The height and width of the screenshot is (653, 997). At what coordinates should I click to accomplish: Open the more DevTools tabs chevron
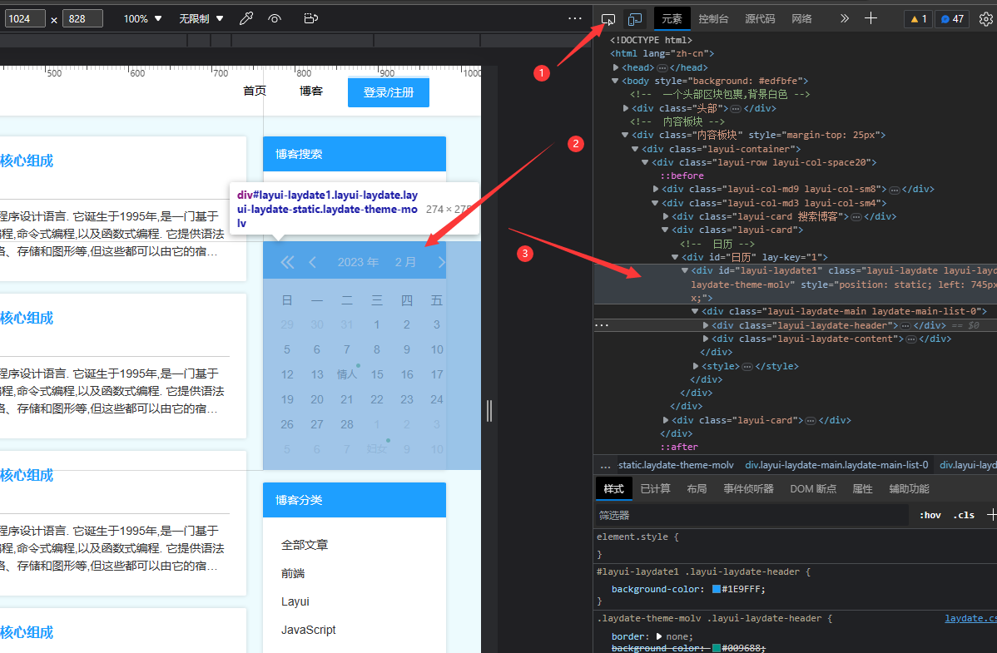[845, 18]
